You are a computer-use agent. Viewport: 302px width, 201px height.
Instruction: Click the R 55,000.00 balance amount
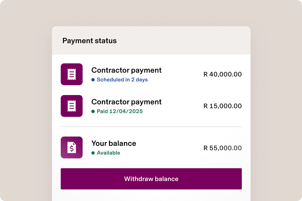[x=222, y=148]
